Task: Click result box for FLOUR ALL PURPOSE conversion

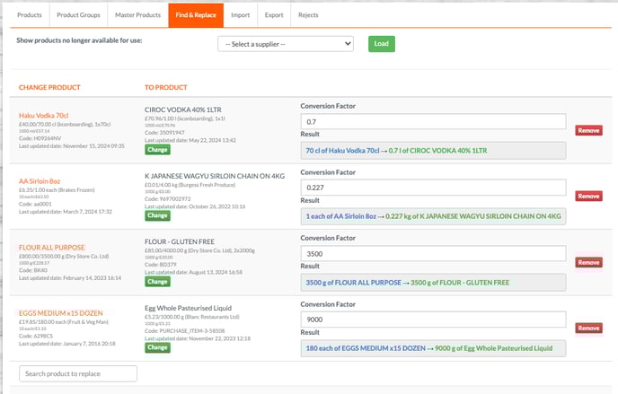Action: click(433, 283)
